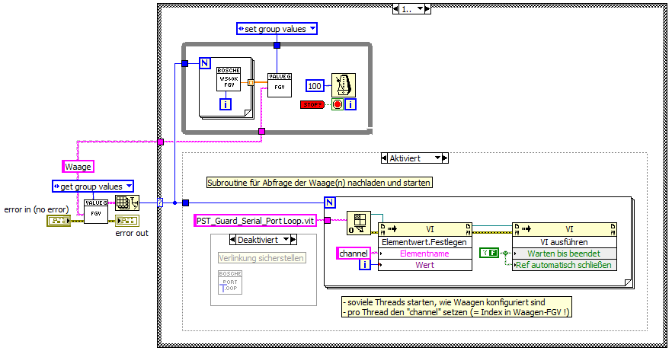Click the error in (no error) label
Viewport: 672px width, 354px height.
37,209
